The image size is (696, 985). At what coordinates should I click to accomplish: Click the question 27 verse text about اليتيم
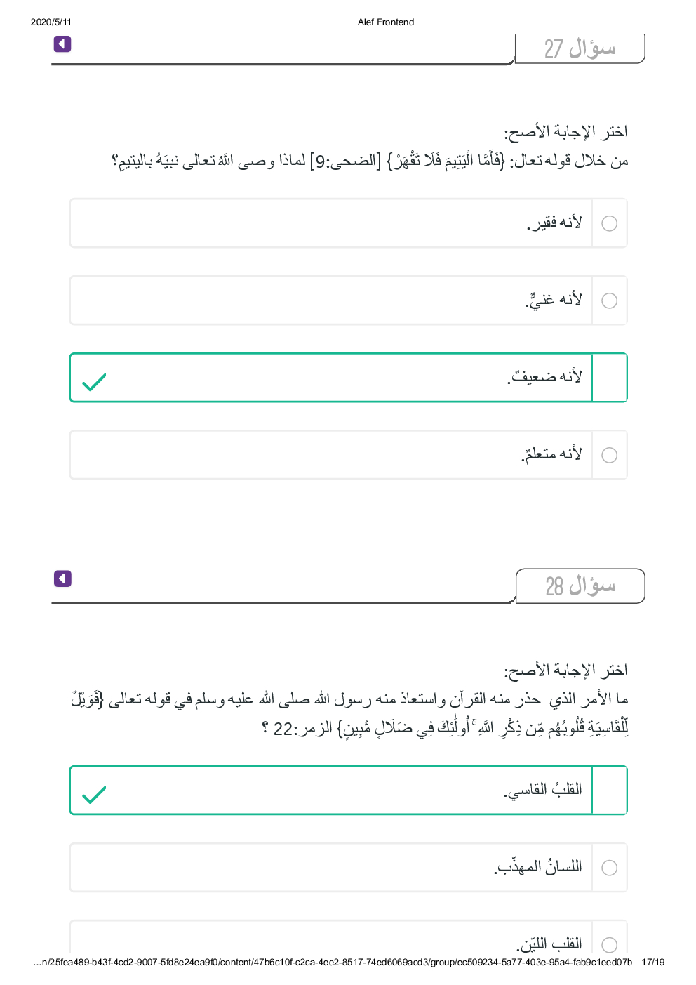[x=370, y=161]
